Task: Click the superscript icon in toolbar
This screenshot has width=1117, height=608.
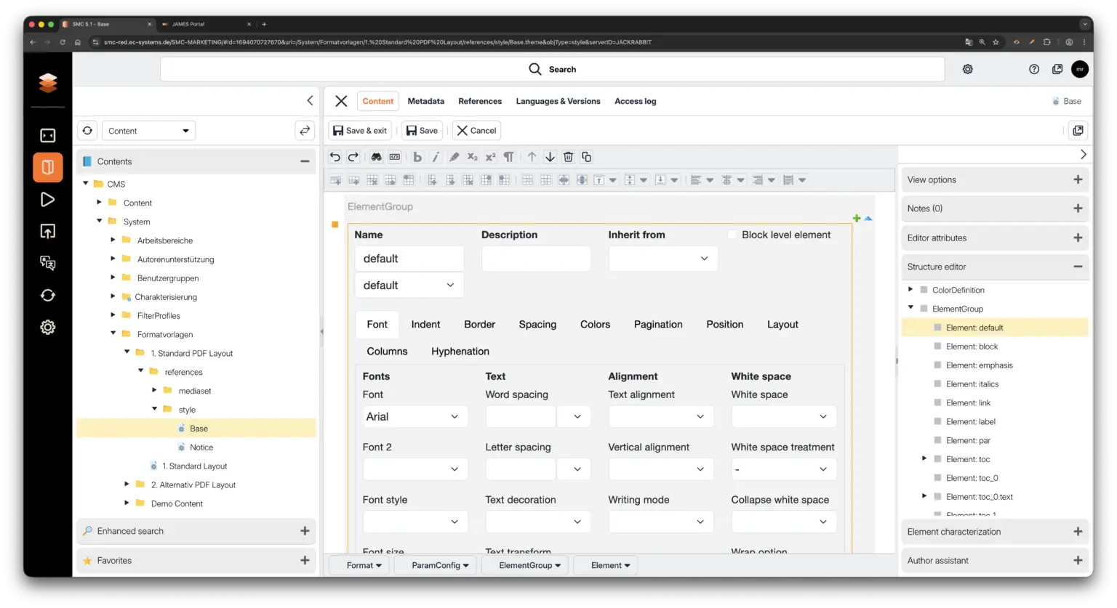Action: click(490, 157)
